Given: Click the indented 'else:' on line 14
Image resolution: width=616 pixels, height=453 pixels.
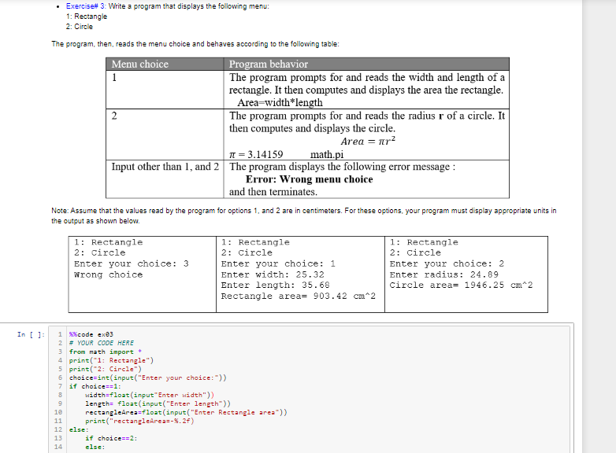Looking at the screenshot, I should point(95,447).
